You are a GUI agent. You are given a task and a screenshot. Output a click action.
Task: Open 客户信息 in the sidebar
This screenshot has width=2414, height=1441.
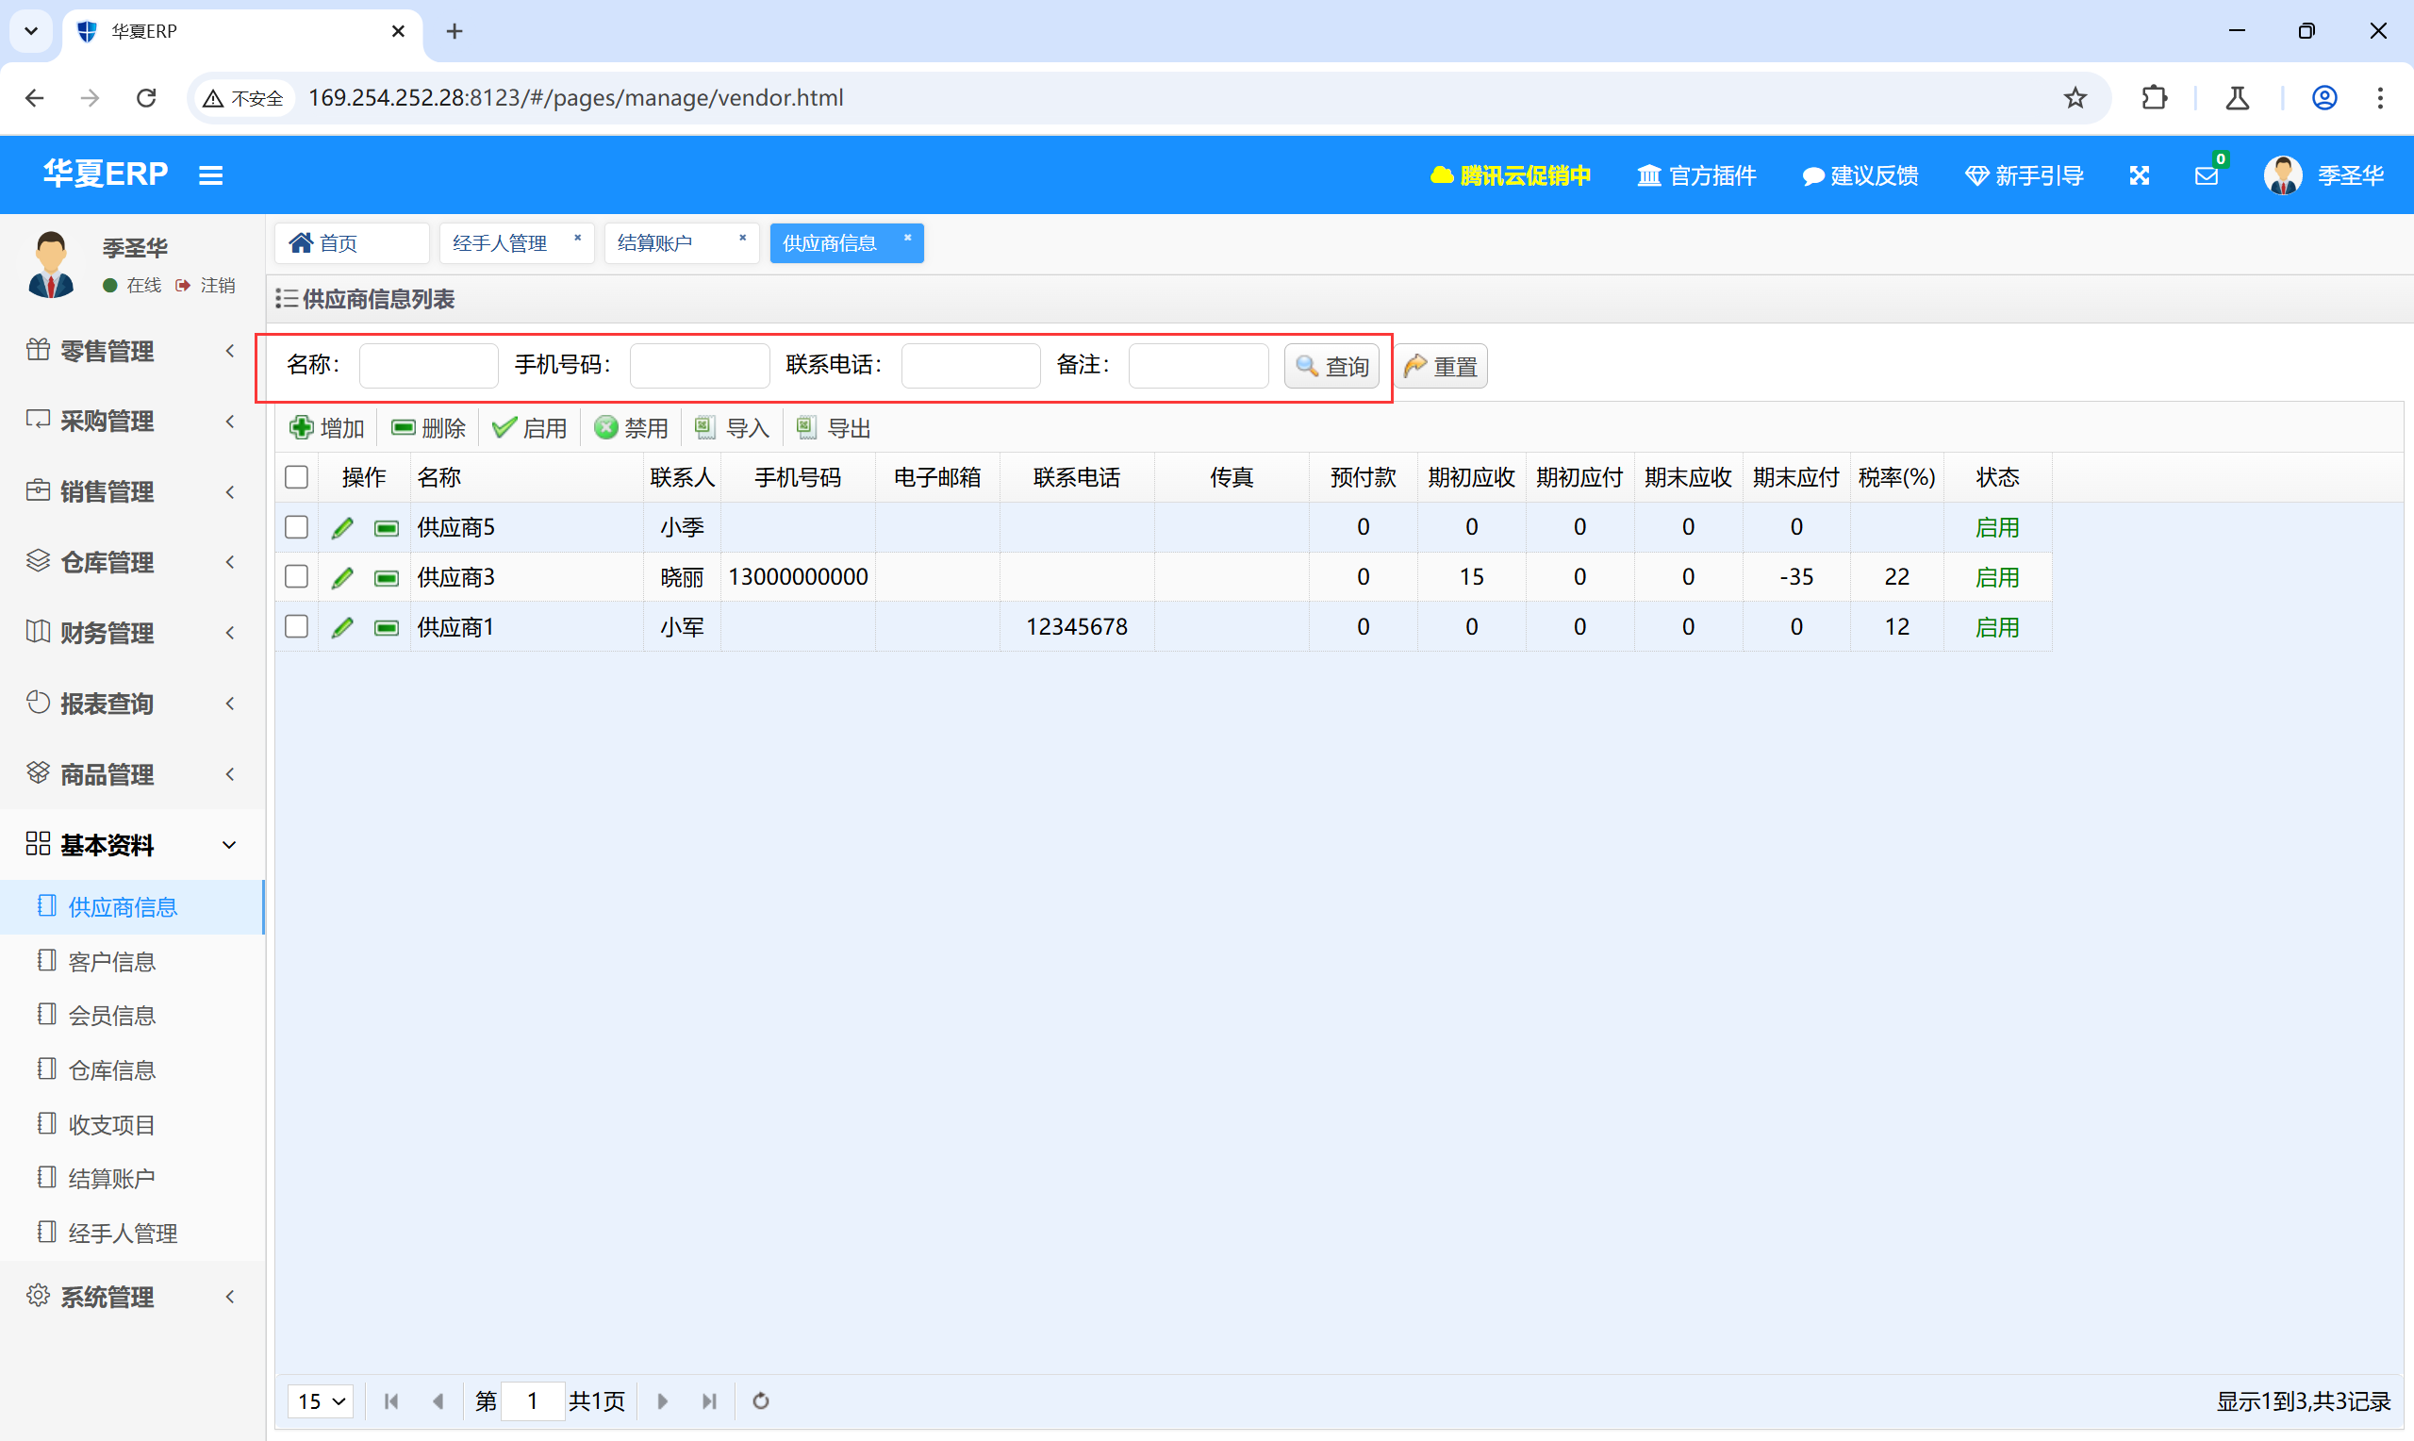(x=111, y=961)
